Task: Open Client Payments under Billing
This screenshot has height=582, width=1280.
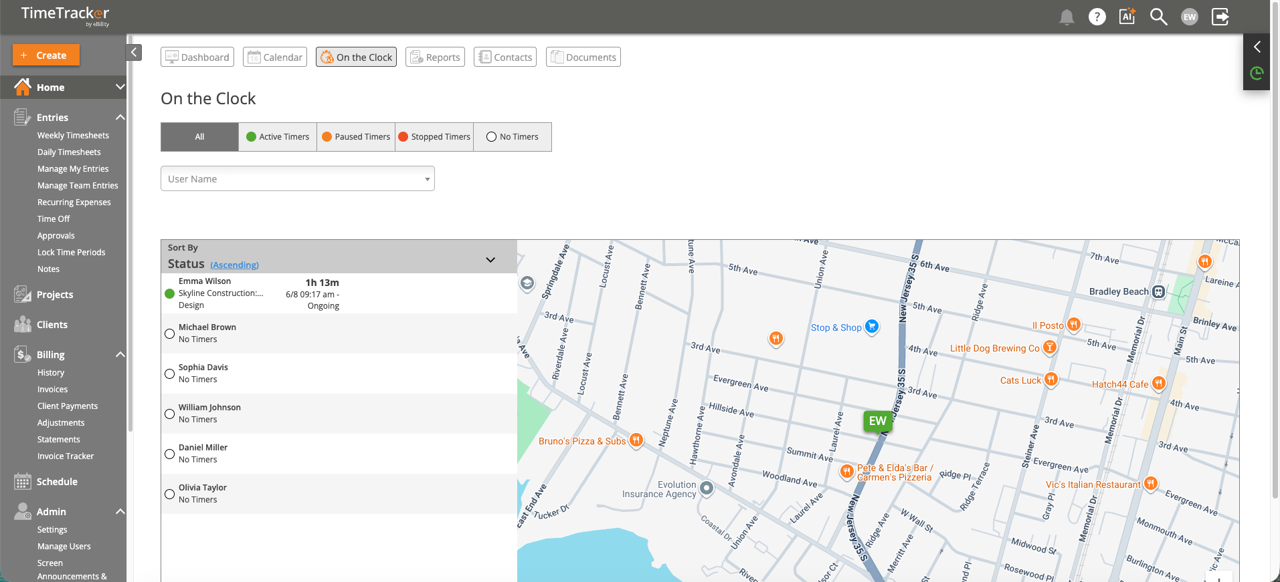Action: [x=68, y=406]
